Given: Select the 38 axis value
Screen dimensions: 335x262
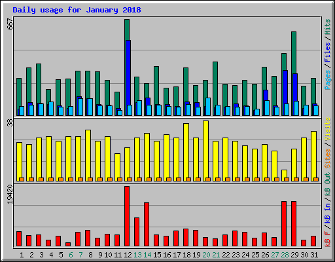Looking at the screenshot, I should click(10, 123).
